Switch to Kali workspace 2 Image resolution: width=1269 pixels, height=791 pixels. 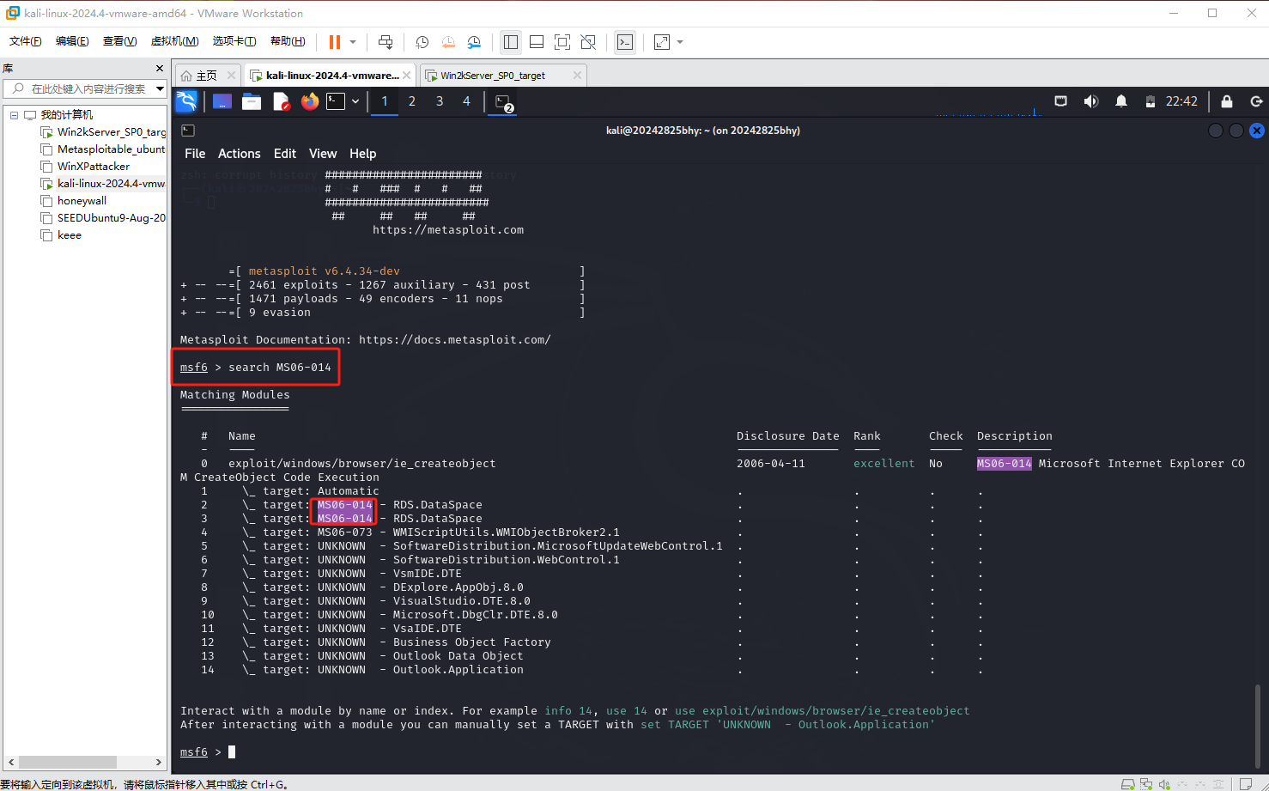412,101
